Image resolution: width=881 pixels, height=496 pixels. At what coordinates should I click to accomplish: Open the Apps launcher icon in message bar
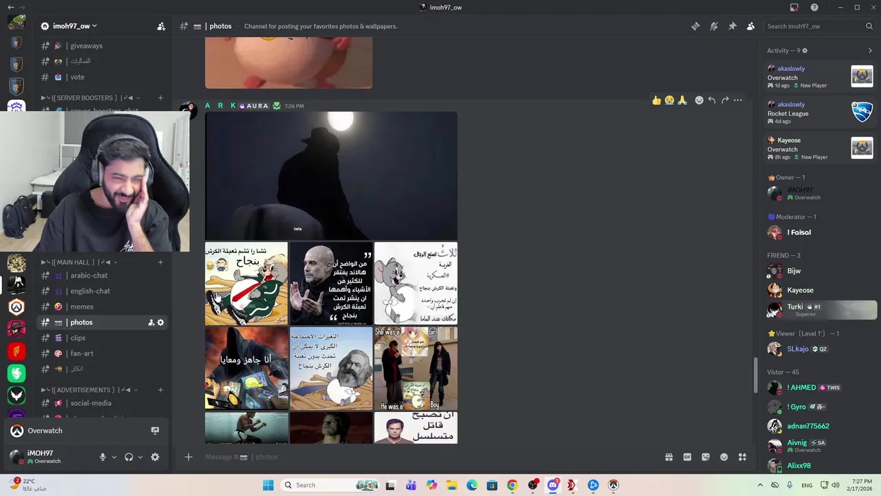tap(743, 457)
